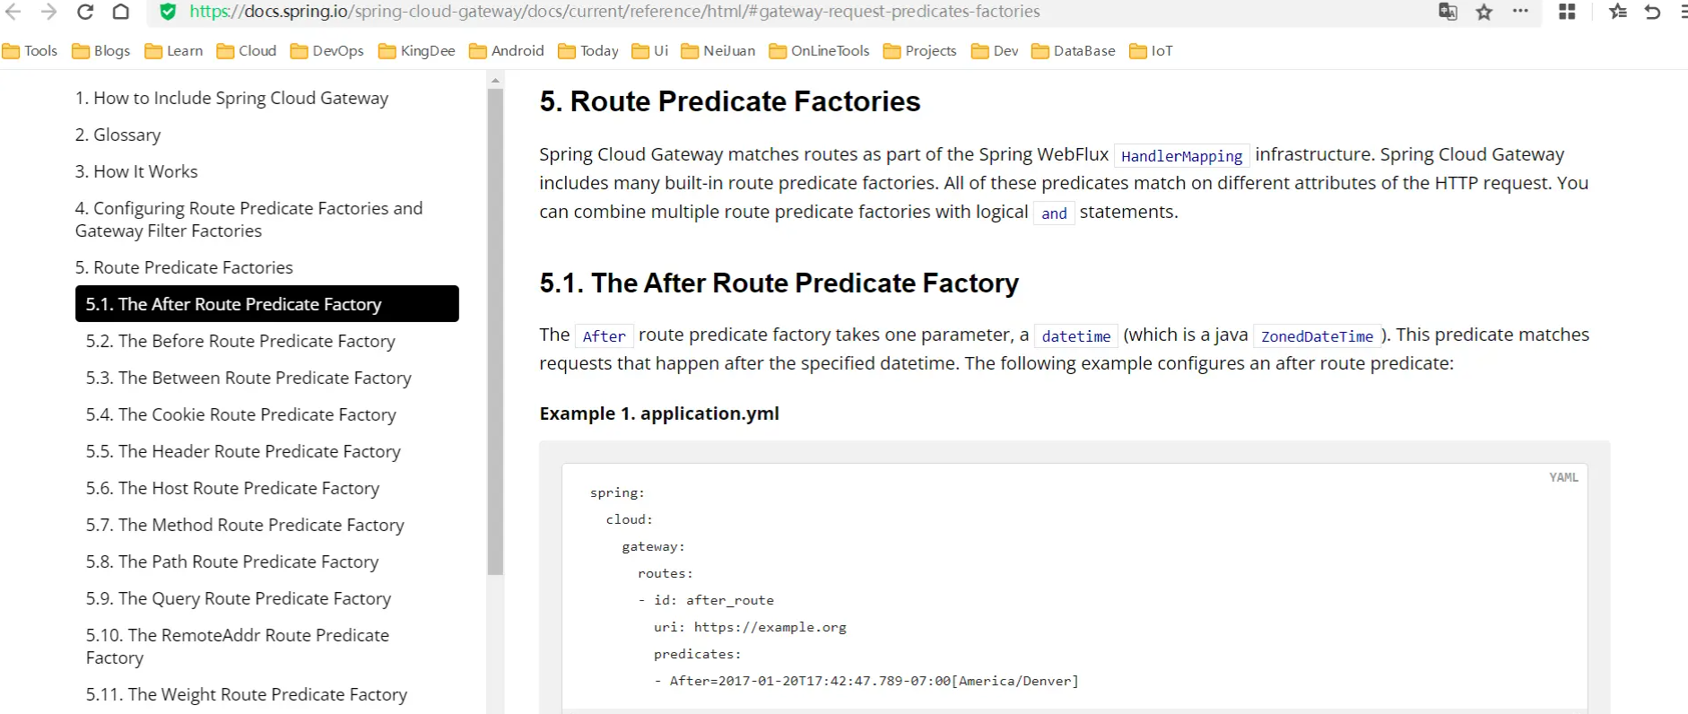1688x714 pixels.
Task: Open the four-squares apps grid icon
Action: coord(1567,12)
